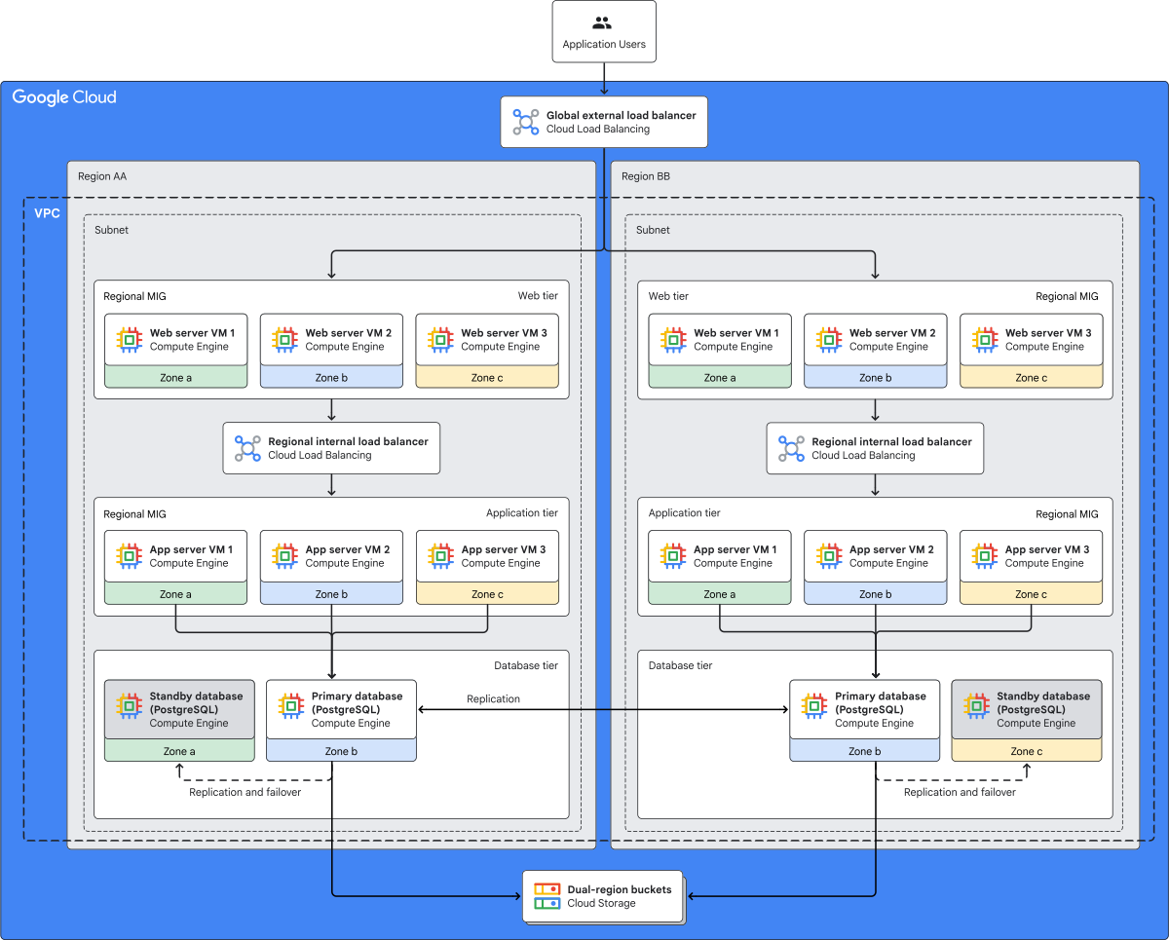1169x940 pixels.
Task: Choose Region AA App server VM 2 icon
Action: (x=284, y=556)
